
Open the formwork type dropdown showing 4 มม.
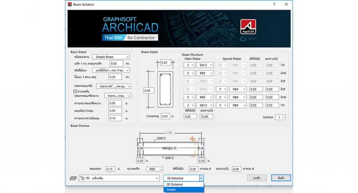(111, 70)
